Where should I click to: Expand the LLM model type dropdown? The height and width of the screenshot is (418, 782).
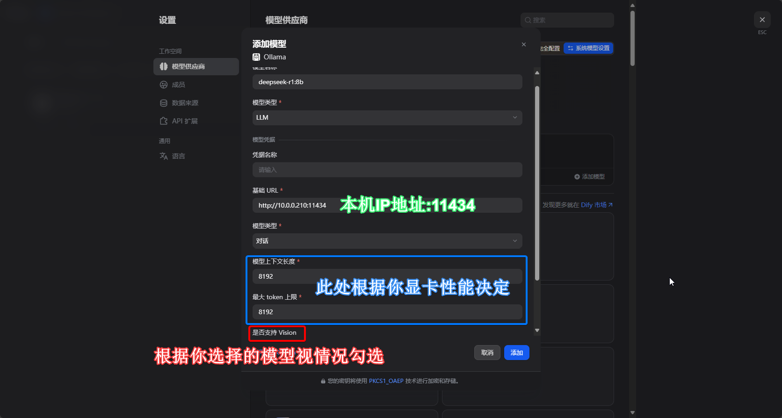pyautogui.click(x=387, y=118)
